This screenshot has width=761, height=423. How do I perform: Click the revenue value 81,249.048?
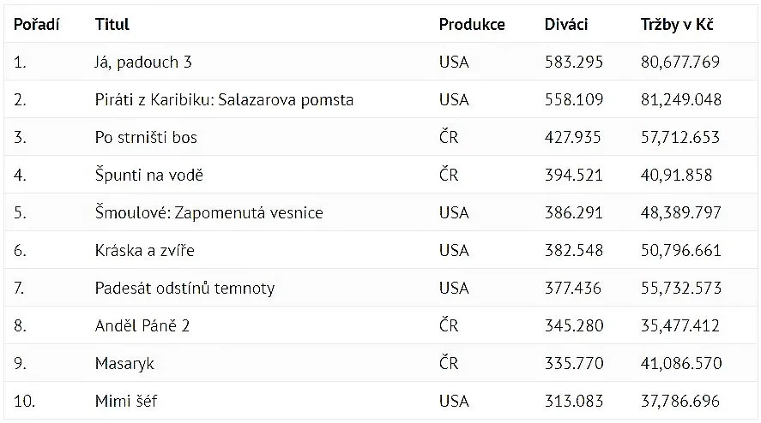click(x=681, y=100)
